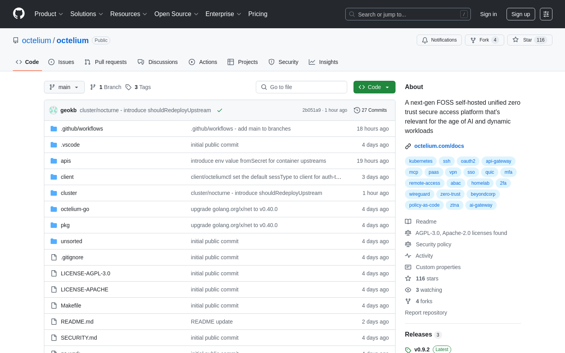Expand the green Code dropdown button
This screenshot has width=565, height=353.
click(x=374, y=87)
